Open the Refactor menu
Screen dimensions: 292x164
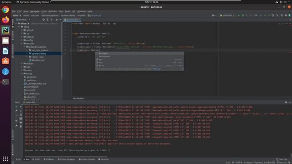coord(53,11)
